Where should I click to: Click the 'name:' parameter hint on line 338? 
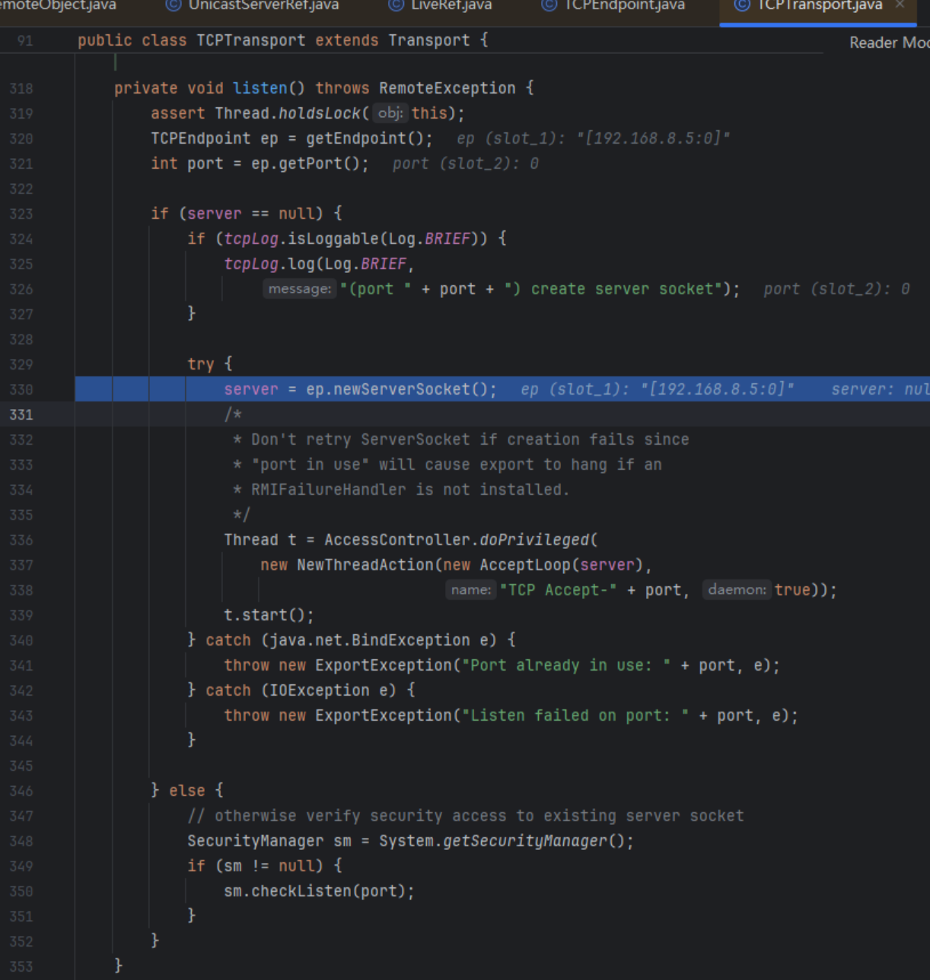pyautogui.click(x=471, y=590)
